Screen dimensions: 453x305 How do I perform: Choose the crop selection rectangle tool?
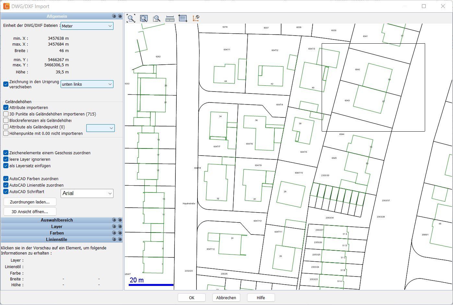(183, 18)
